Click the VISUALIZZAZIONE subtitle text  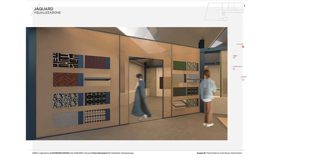click(47, 13)
